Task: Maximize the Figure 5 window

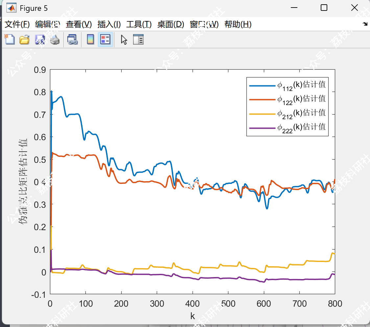Action: [324, 8]
